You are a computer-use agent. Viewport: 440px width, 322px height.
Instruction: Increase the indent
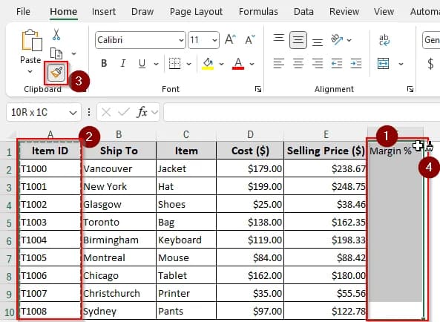(356, 63)
